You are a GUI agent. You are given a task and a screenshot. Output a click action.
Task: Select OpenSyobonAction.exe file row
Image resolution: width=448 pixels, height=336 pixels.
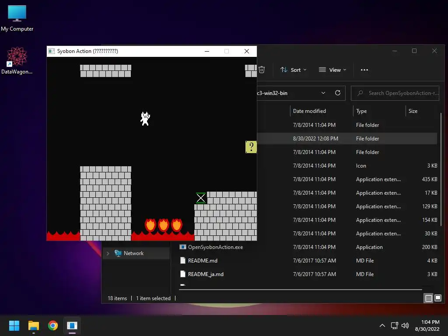pos(308,247)
